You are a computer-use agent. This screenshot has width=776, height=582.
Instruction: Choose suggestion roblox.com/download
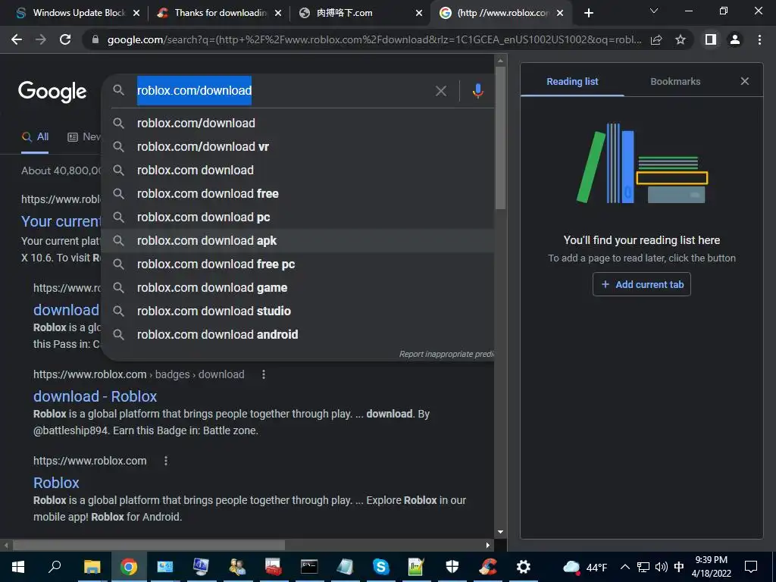click(x=297, y=124)
